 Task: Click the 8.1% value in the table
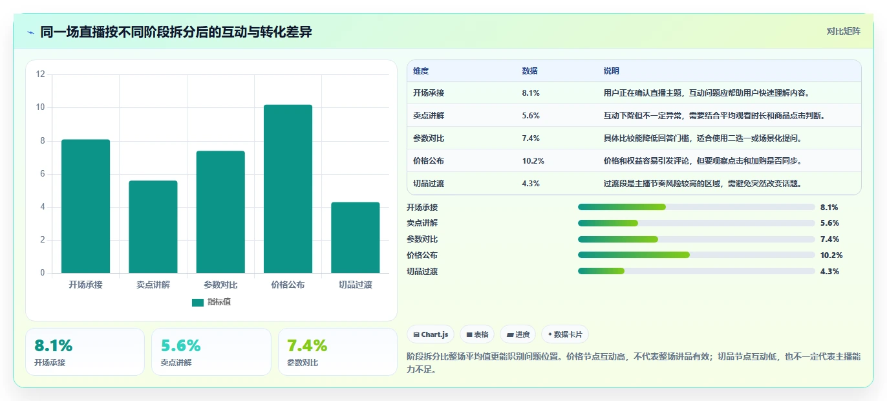click(x=531, y=92)
